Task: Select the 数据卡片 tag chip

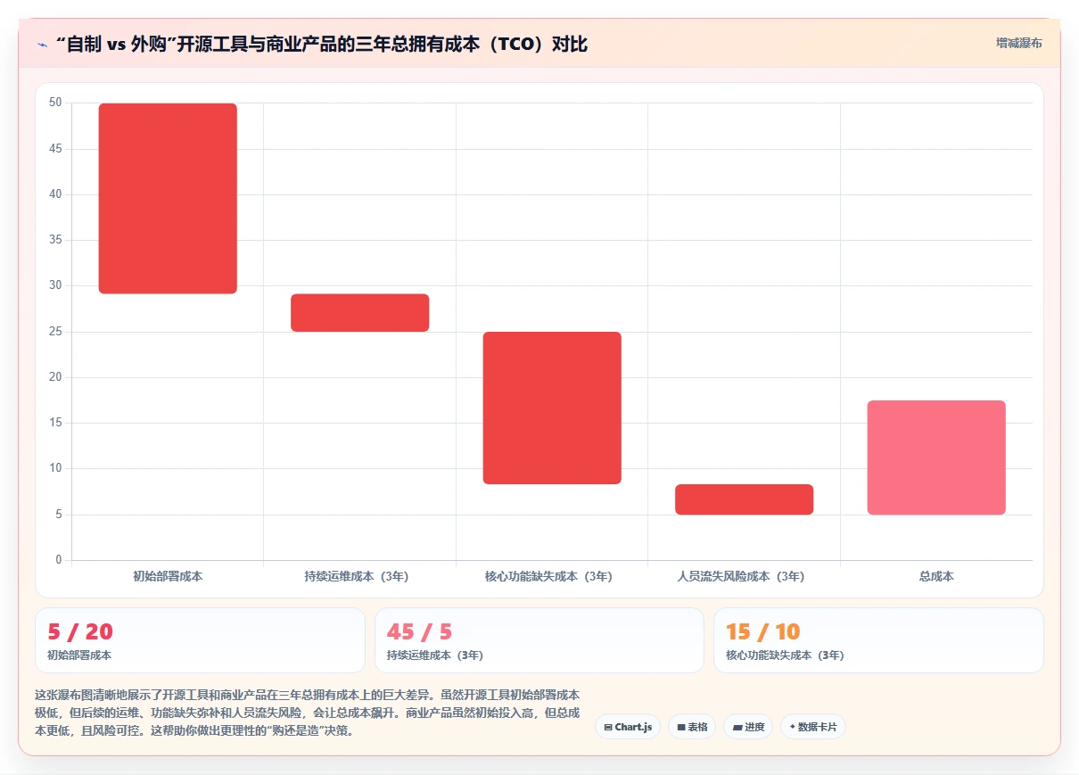Action: [813, 727]
